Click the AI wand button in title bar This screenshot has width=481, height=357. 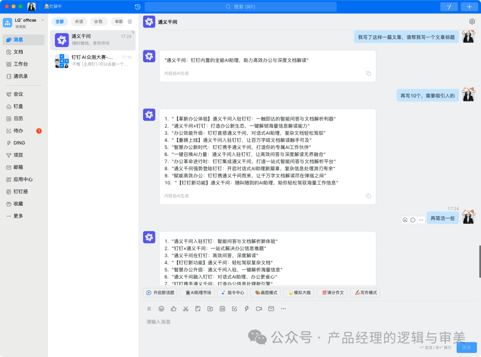click(449, 7)
